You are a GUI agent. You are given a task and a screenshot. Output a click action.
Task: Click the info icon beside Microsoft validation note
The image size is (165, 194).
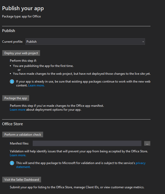(12, 163)
